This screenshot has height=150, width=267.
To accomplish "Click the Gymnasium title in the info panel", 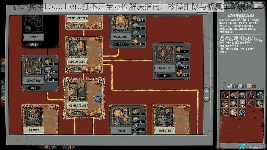I will pyautogui.click(x=241, y=16).
